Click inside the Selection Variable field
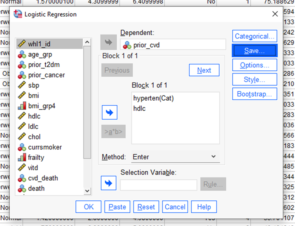295x226 pixels. point(158,185)
